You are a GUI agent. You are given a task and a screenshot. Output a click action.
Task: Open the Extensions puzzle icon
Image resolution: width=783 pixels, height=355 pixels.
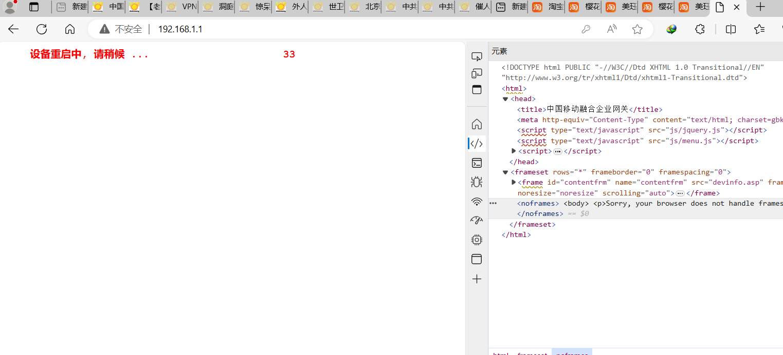pos(700,29)
